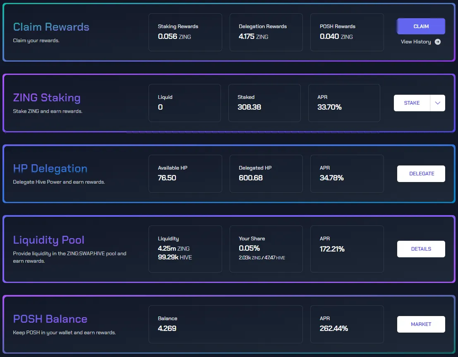Click the STAKE button
The width and height of the screenshot is (458, 357).
[x=412, y=103]
